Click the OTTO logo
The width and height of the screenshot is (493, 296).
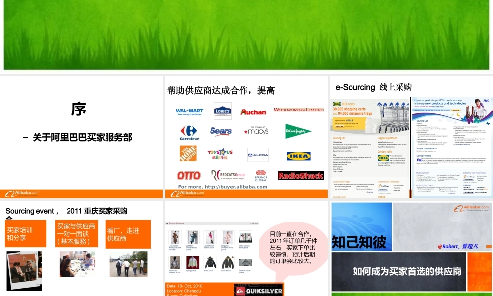pos(189,175)
